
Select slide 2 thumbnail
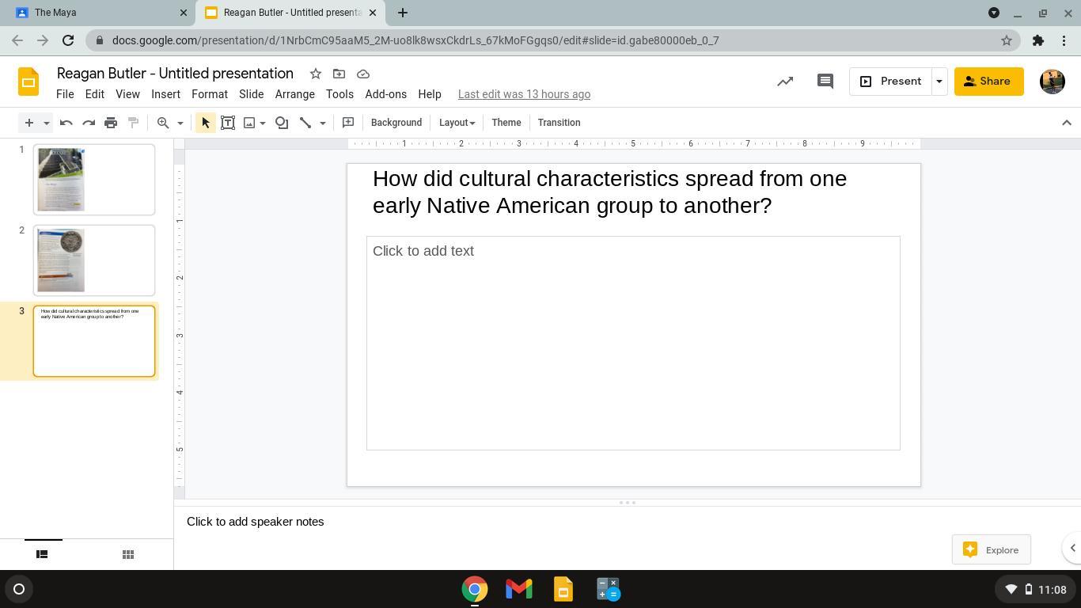coord(94,260)
